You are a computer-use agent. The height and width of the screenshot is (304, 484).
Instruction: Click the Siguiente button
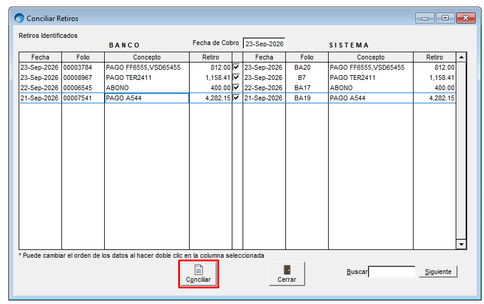[438, 272]
